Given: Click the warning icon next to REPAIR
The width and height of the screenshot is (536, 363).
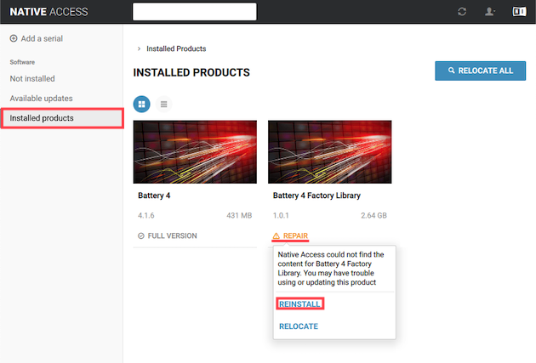Looking at the screenshot, I should (277, 236).
